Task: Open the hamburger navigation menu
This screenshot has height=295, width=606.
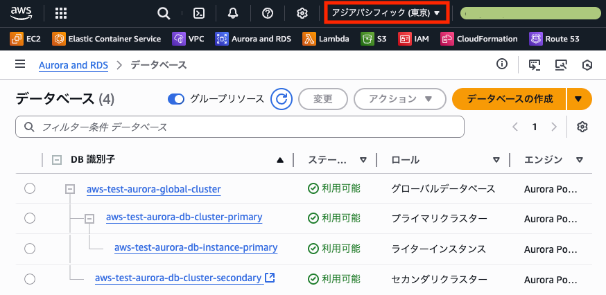Action: pos(20,64)
